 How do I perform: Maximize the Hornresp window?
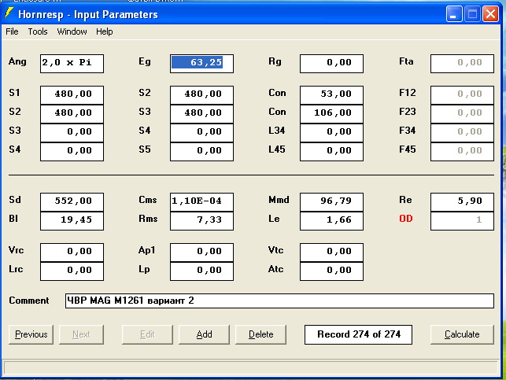(x=473, y=13)
